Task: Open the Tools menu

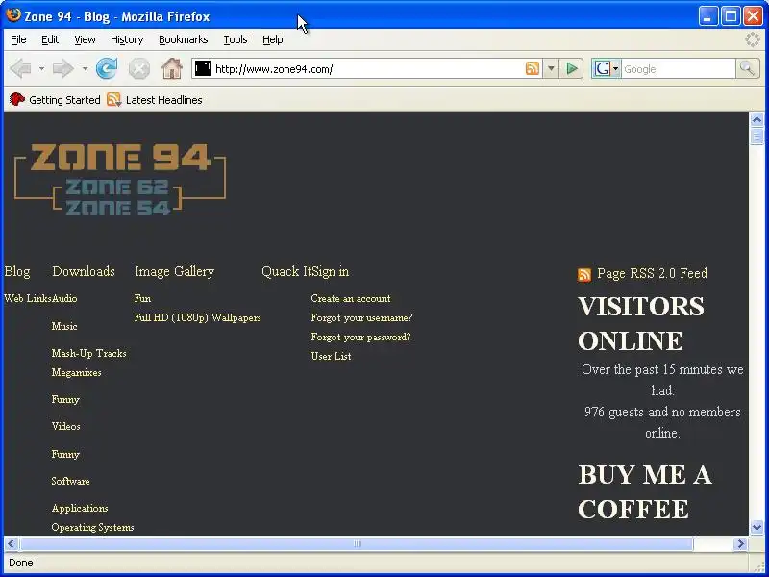Action: click(x=236, y=39)
